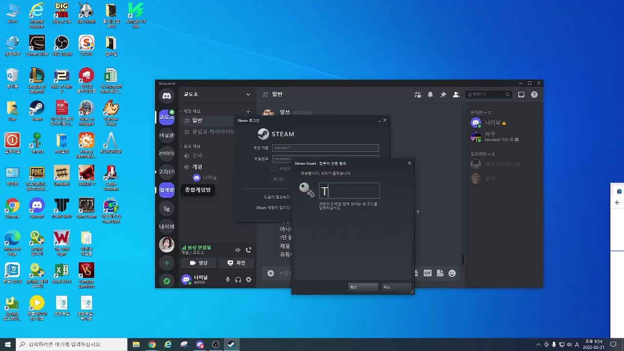Close the Steam Guard dialog
Viewport: 624px width, 351px height.
[x=409, y=163]
